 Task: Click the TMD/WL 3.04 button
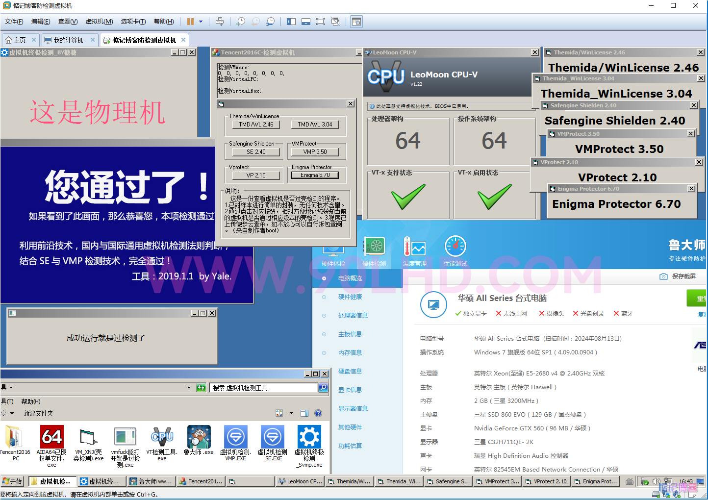point(315,125)
